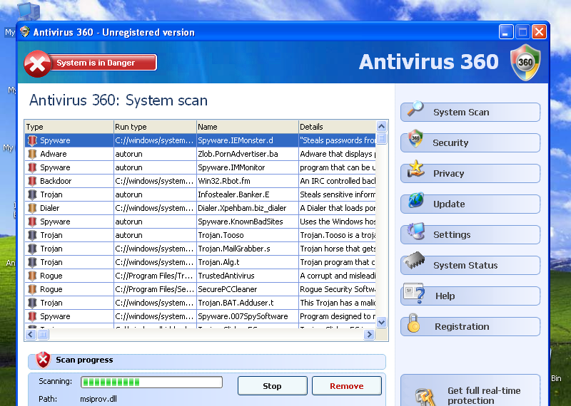Click the Update globe icon
571x406 pixels.
tap(415, 201)
